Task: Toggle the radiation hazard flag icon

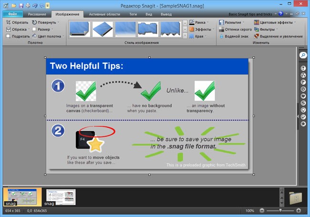Action: (303, 75)
